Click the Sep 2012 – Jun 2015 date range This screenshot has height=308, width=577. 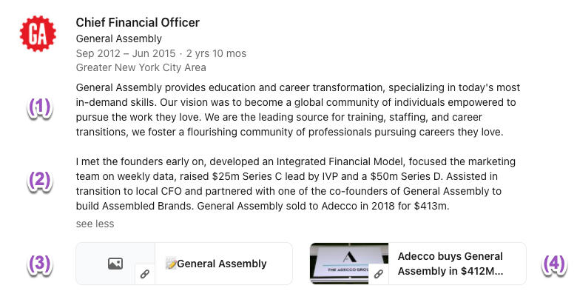tap(126, 53)
